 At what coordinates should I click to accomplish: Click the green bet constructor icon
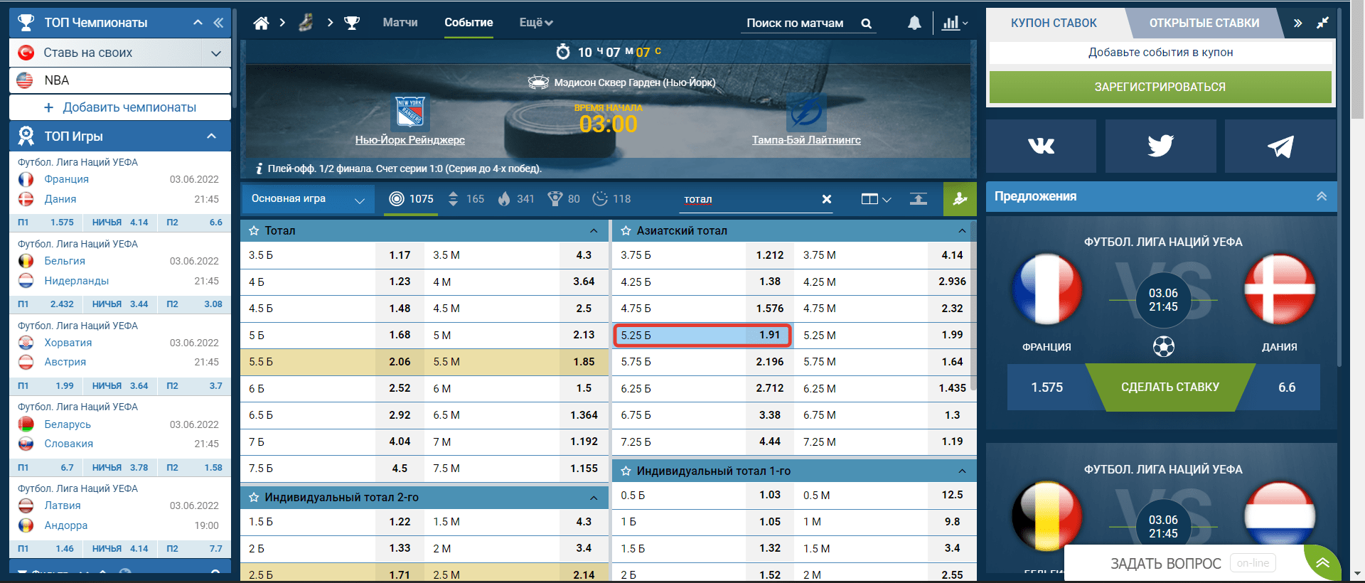960,199
